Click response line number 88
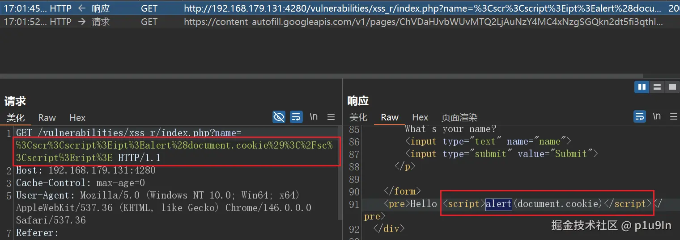The image size is (680, 240). (354, 166)
